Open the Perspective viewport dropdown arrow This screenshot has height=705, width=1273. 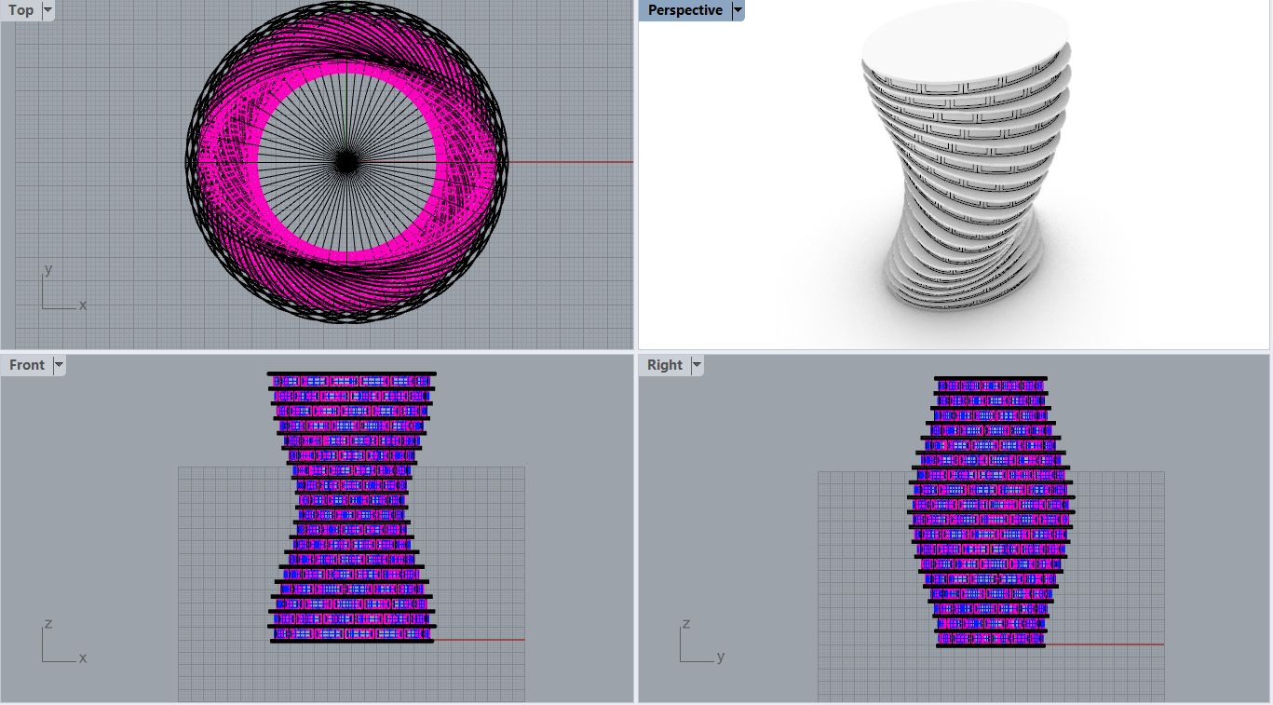[738, 10]
